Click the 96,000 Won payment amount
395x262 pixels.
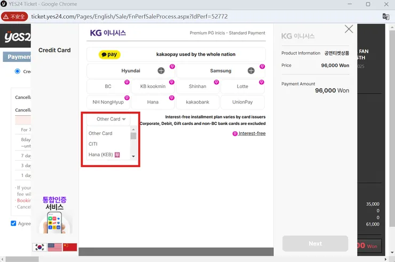click(332, 90)
